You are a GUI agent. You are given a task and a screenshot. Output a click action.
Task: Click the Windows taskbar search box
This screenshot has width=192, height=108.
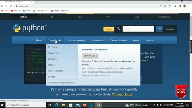[26, 105]
